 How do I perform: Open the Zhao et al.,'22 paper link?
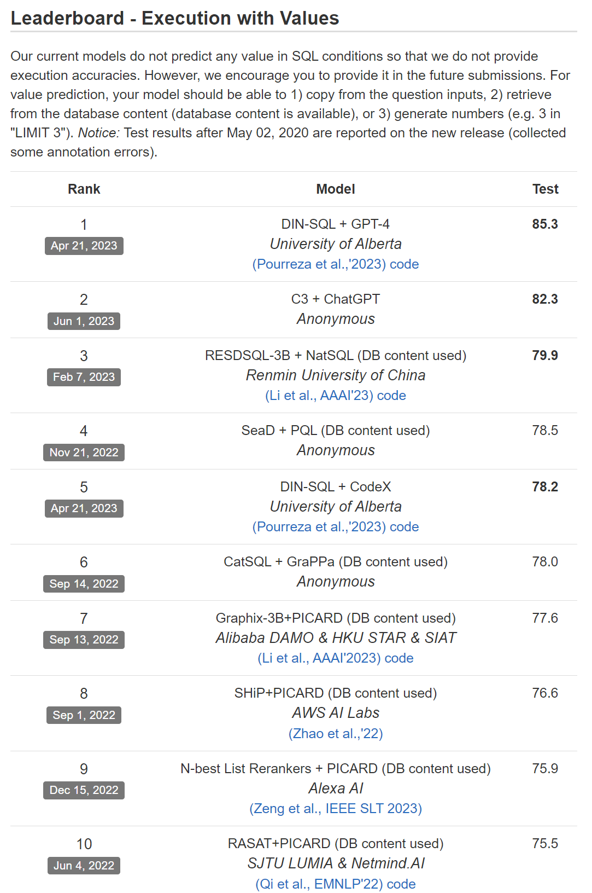tap(336, 734)
